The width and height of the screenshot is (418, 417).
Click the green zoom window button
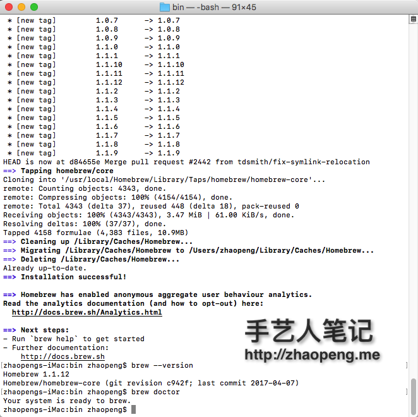(33, 7)
